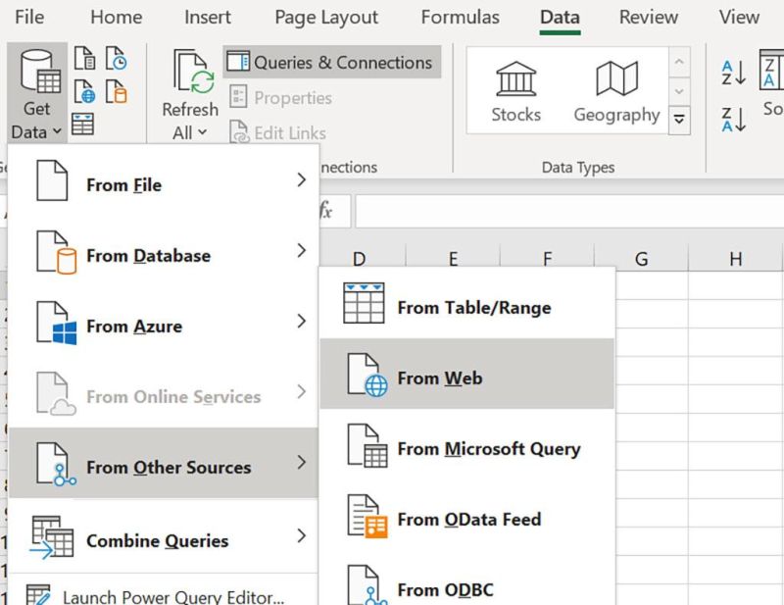Open Existing Connections
The width and height of the screenshot is (784, 605).
tap(116, 90)
